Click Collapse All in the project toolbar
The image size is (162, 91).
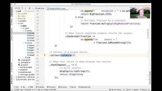coord(26,8)
